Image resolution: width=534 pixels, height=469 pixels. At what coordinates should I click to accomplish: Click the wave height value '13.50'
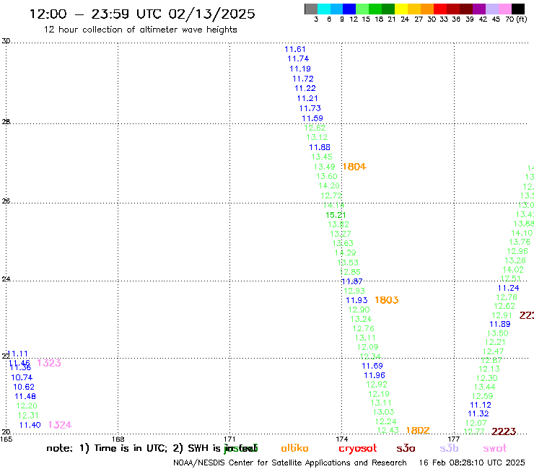tap(498, 333)
